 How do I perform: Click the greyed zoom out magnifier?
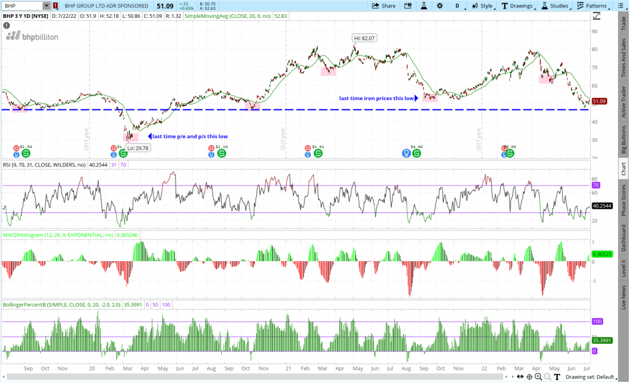tap(547, 377)
